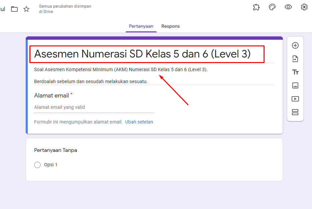
Task: Add a new question with the plus icon
Action: pos(295,45)
